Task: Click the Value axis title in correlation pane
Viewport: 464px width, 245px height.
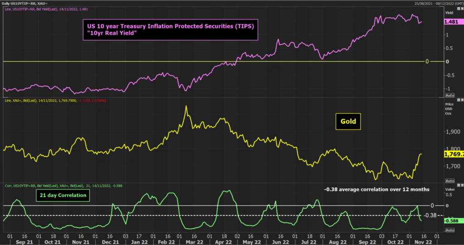Action: (x=449, y=189)
